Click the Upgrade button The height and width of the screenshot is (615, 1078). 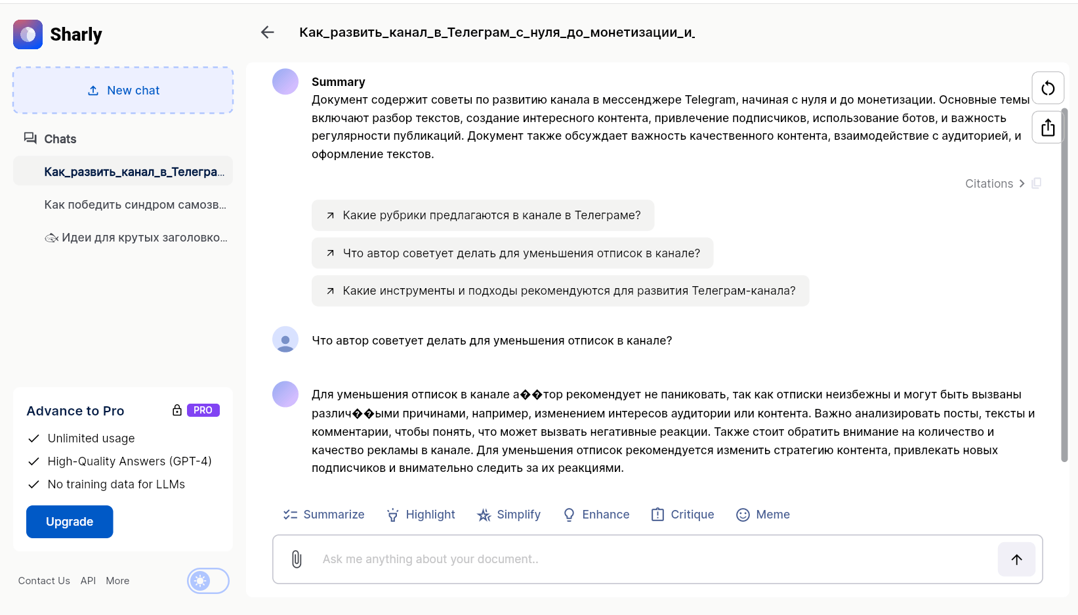click(70, 522)
